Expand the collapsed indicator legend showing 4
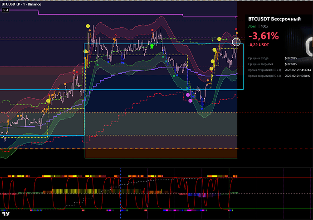The image size is (313, 220). (5, 10)
